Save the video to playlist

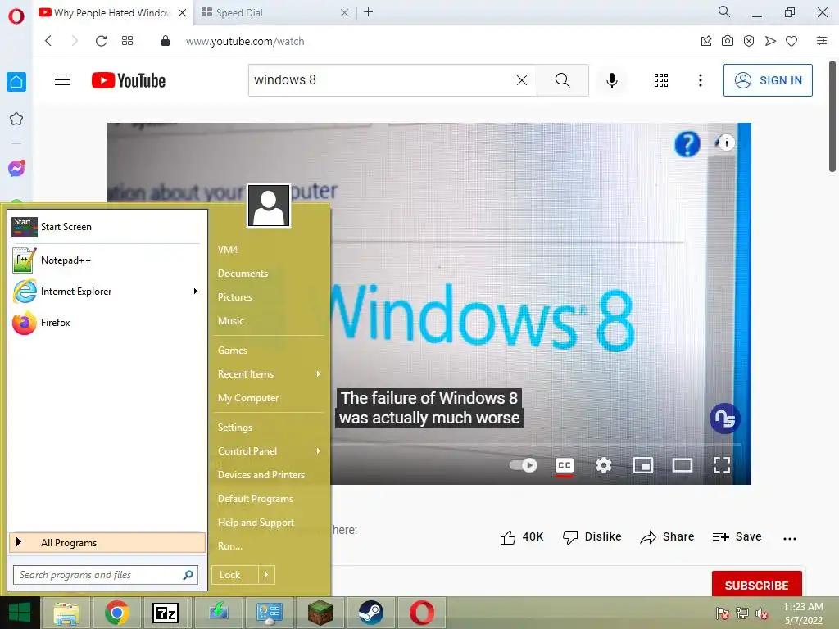tap(737, 537)
